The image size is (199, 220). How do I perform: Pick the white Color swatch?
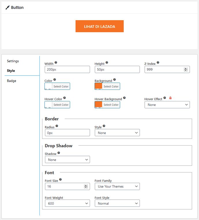point(48,86)
